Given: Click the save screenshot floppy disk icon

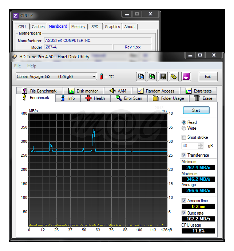Looking at the screenshot, I should tap(163, 77).
